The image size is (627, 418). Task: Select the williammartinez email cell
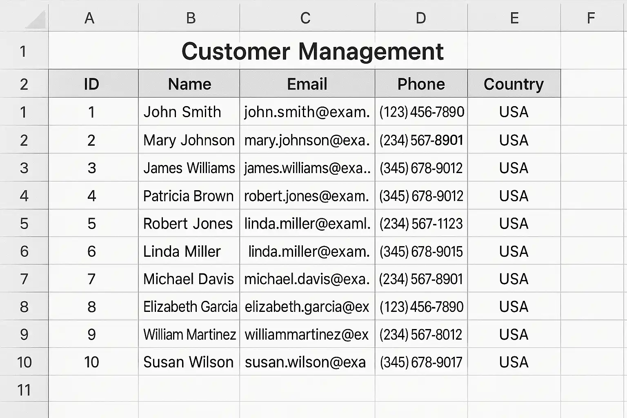click(307, 335)
